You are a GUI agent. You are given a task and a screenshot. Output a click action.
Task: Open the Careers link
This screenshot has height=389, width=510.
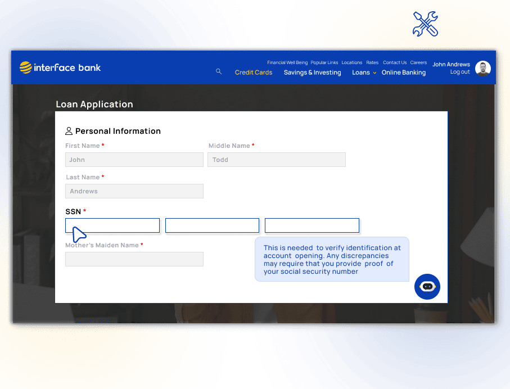[418, 63]
